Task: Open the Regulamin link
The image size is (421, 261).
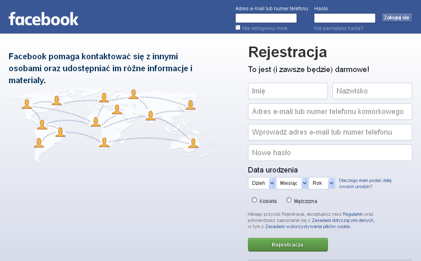Action: 353,214
